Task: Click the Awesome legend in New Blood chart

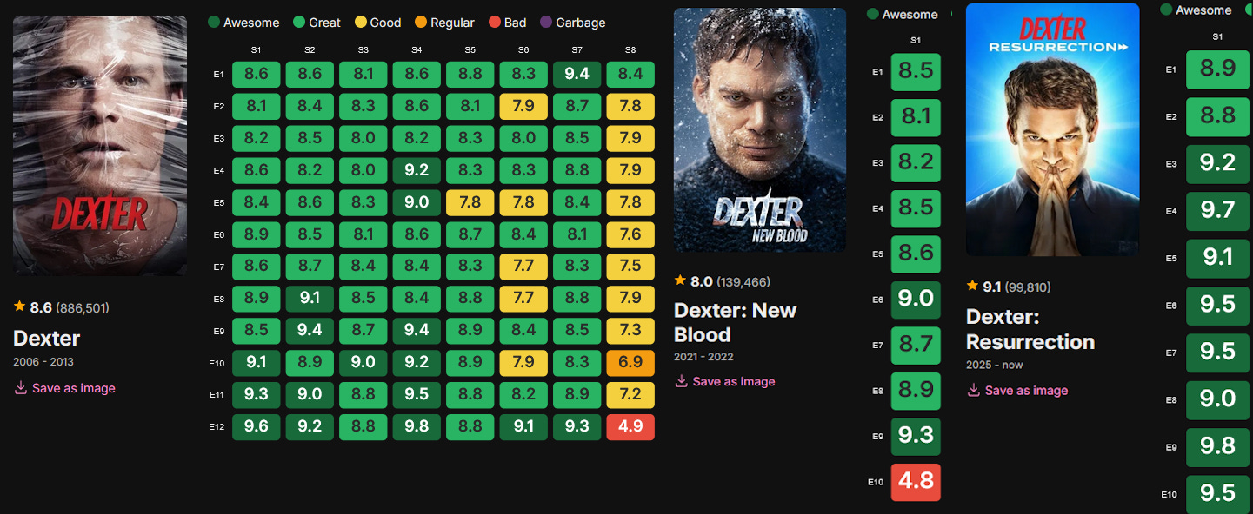Action: [x=903, y=15]
